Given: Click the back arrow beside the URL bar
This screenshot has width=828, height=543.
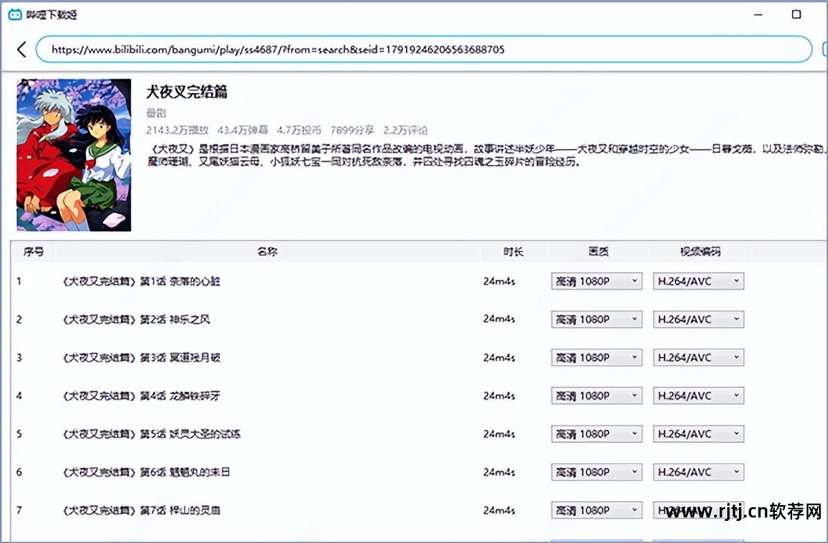Looking at the screenshot, I should [21, 50].
